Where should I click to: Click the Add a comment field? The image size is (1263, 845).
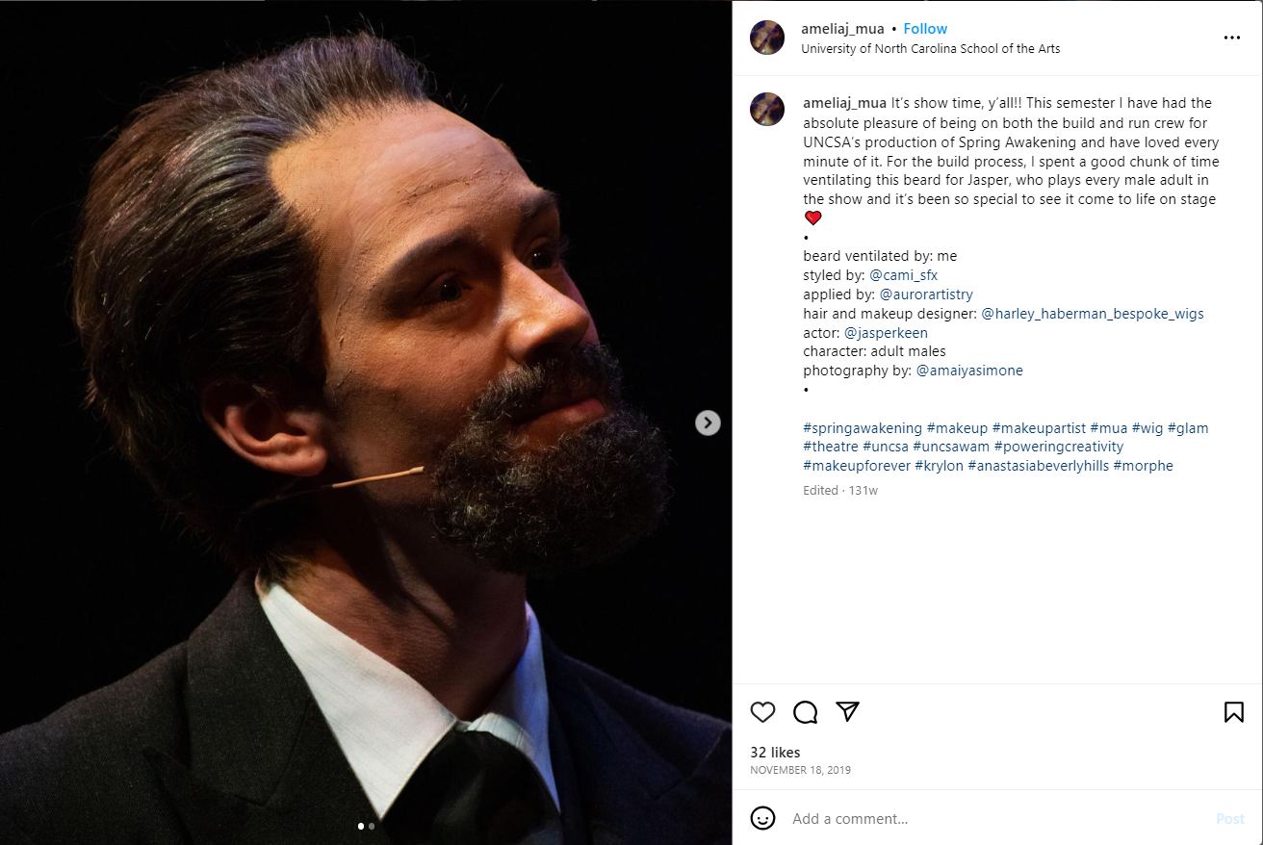(992, 819)
